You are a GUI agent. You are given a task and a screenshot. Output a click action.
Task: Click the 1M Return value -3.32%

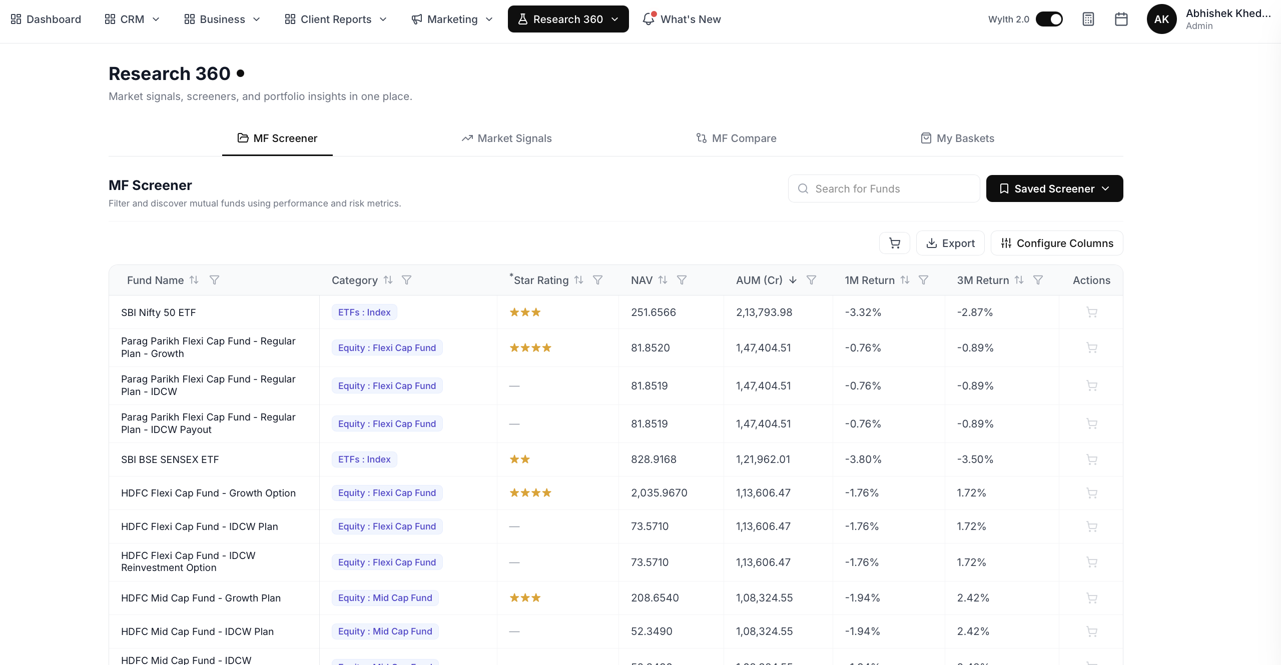pyautogui.click(x=863, y=312)
